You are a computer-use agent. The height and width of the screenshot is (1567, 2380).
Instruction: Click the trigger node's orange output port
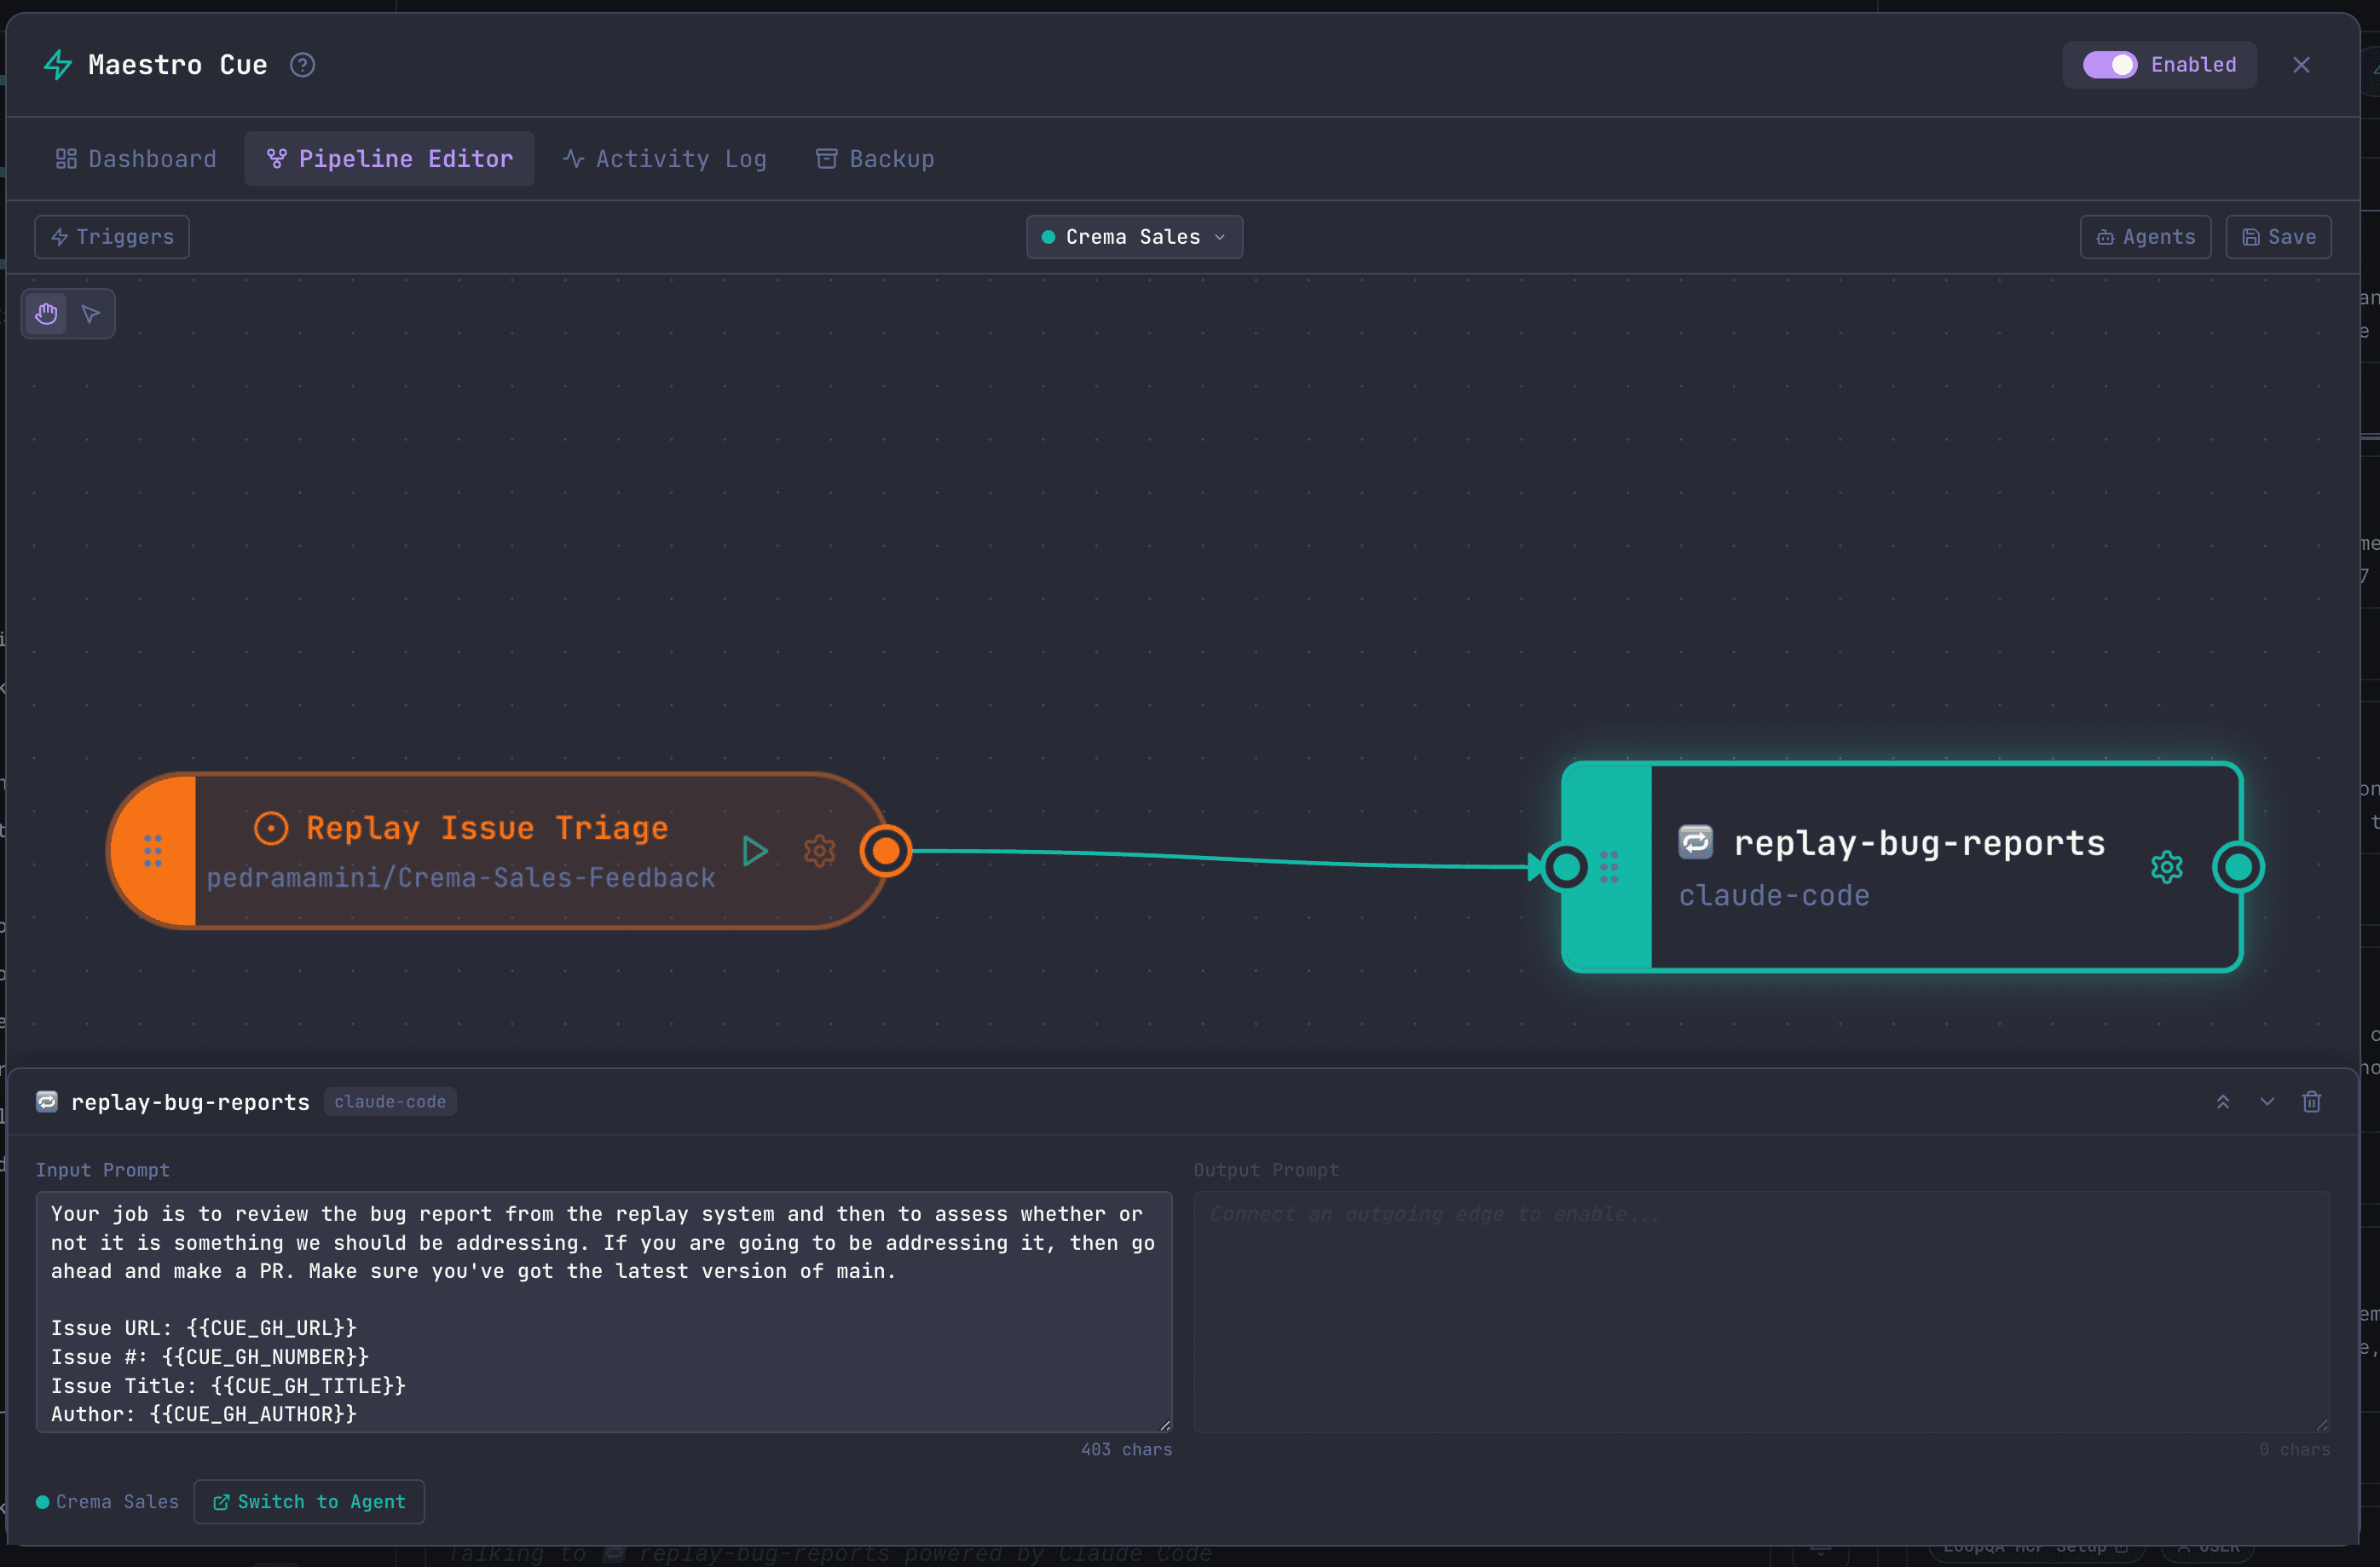coord(885,852)
